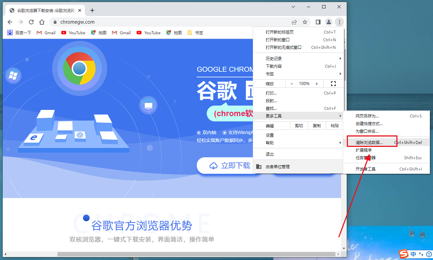Share this page using the share icon
Viewport: 433px width, 260px height.
click(x=294, y=22)
